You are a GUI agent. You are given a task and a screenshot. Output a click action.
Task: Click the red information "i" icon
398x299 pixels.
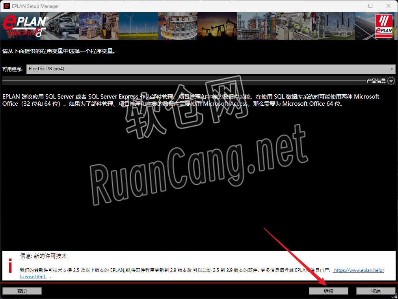pos(10,264)
